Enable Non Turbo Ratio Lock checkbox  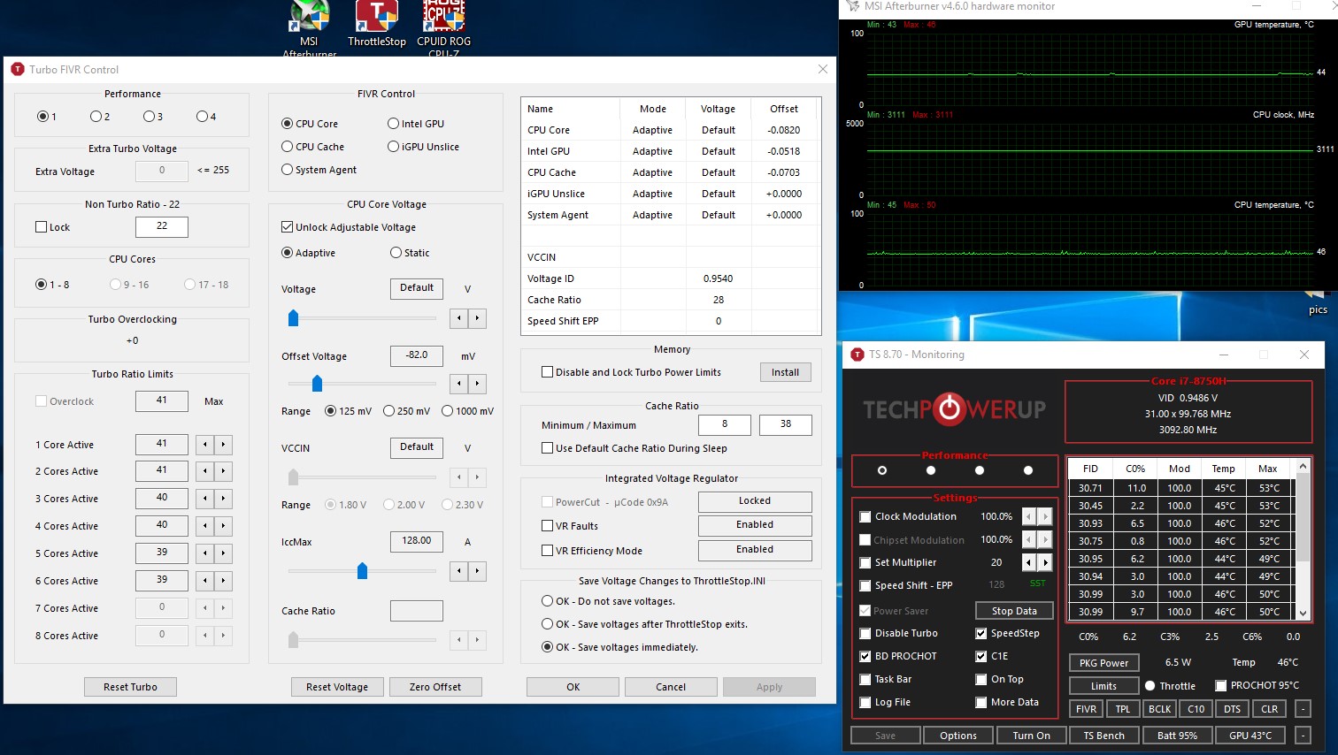click(x=52, y=227)
